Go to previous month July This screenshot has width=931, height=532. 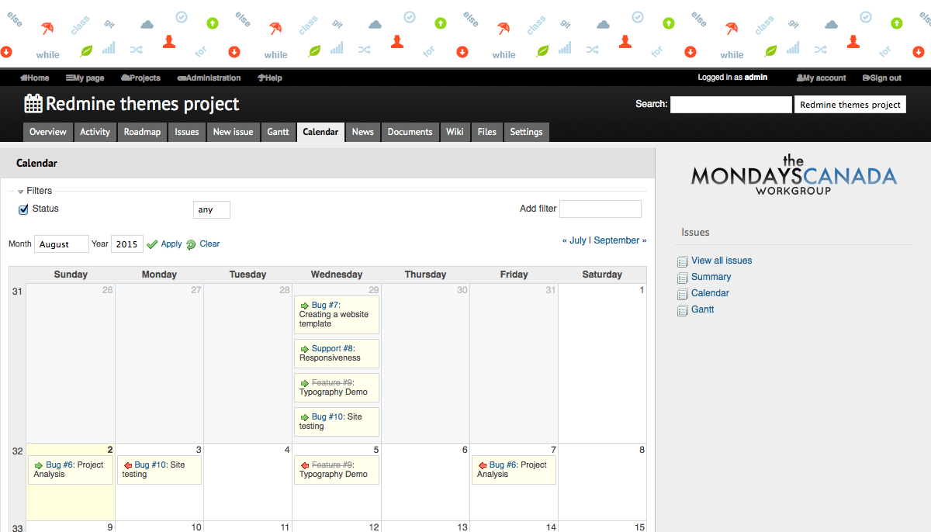click(574, 240)
